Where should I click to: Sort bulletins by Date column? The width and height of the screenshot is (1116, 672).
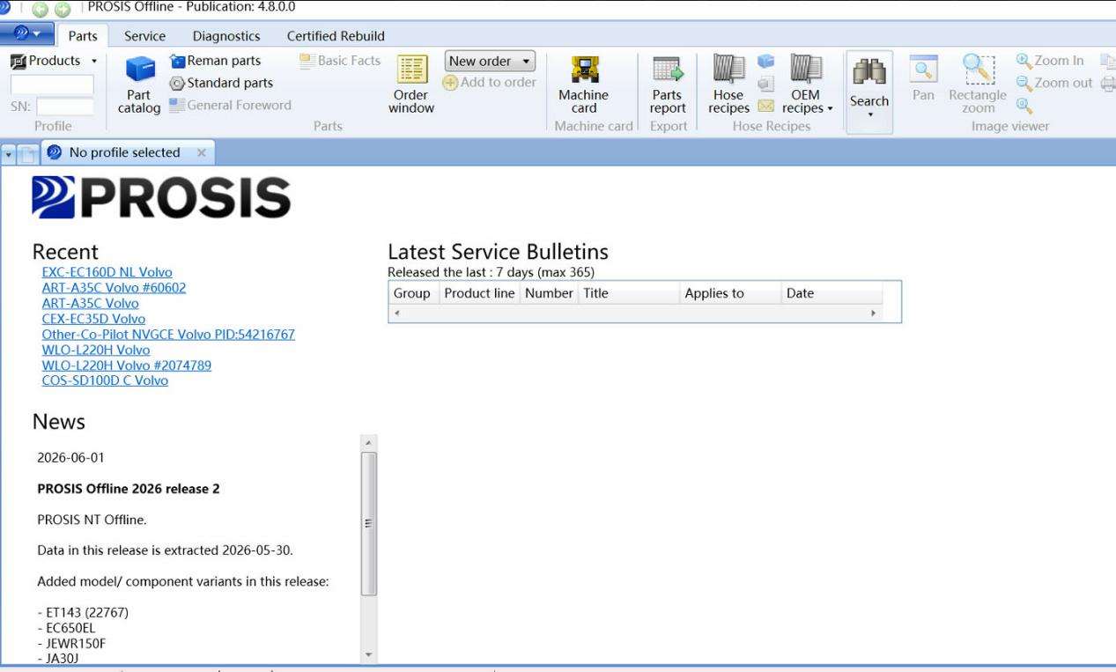tap(831, 294)
